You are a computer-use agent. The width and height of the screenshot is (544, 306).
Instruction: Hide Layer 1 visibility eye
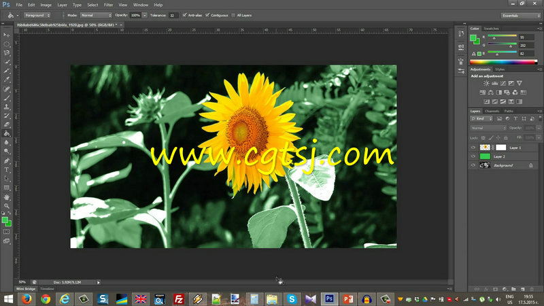pyautogui.click(x=473, y=148)
